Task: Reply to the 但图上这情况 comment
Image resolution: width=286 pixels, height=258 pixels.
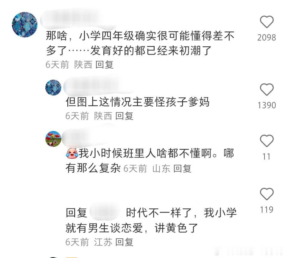Action: click(x=125, y=116)
